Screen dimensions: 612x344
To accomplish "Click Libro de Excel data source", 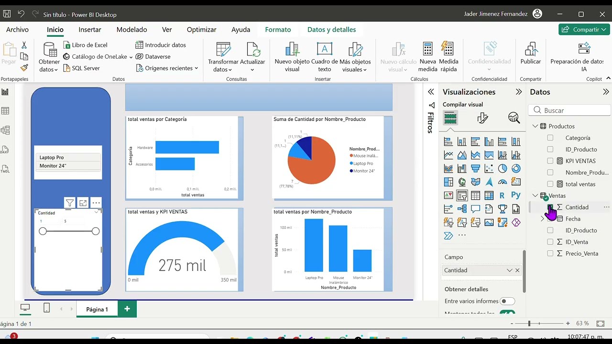I will tap(85, 45).
